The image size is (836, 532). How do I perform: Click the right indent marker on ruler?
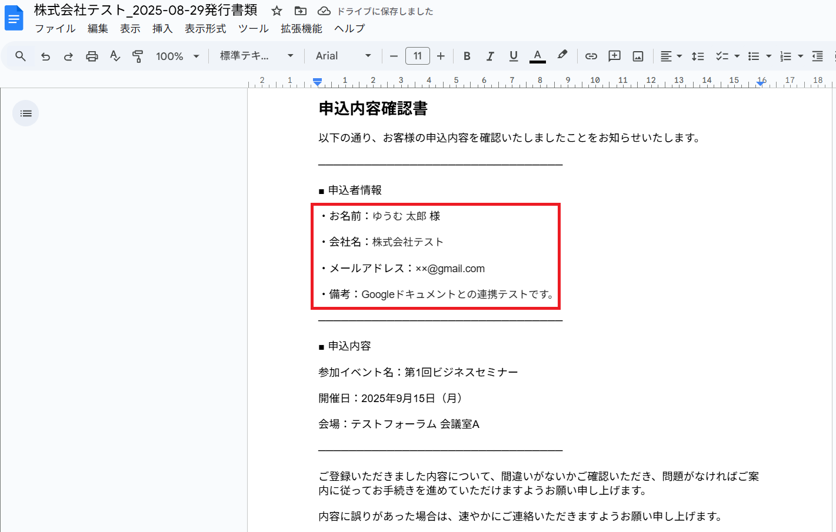tap(761, 83)
